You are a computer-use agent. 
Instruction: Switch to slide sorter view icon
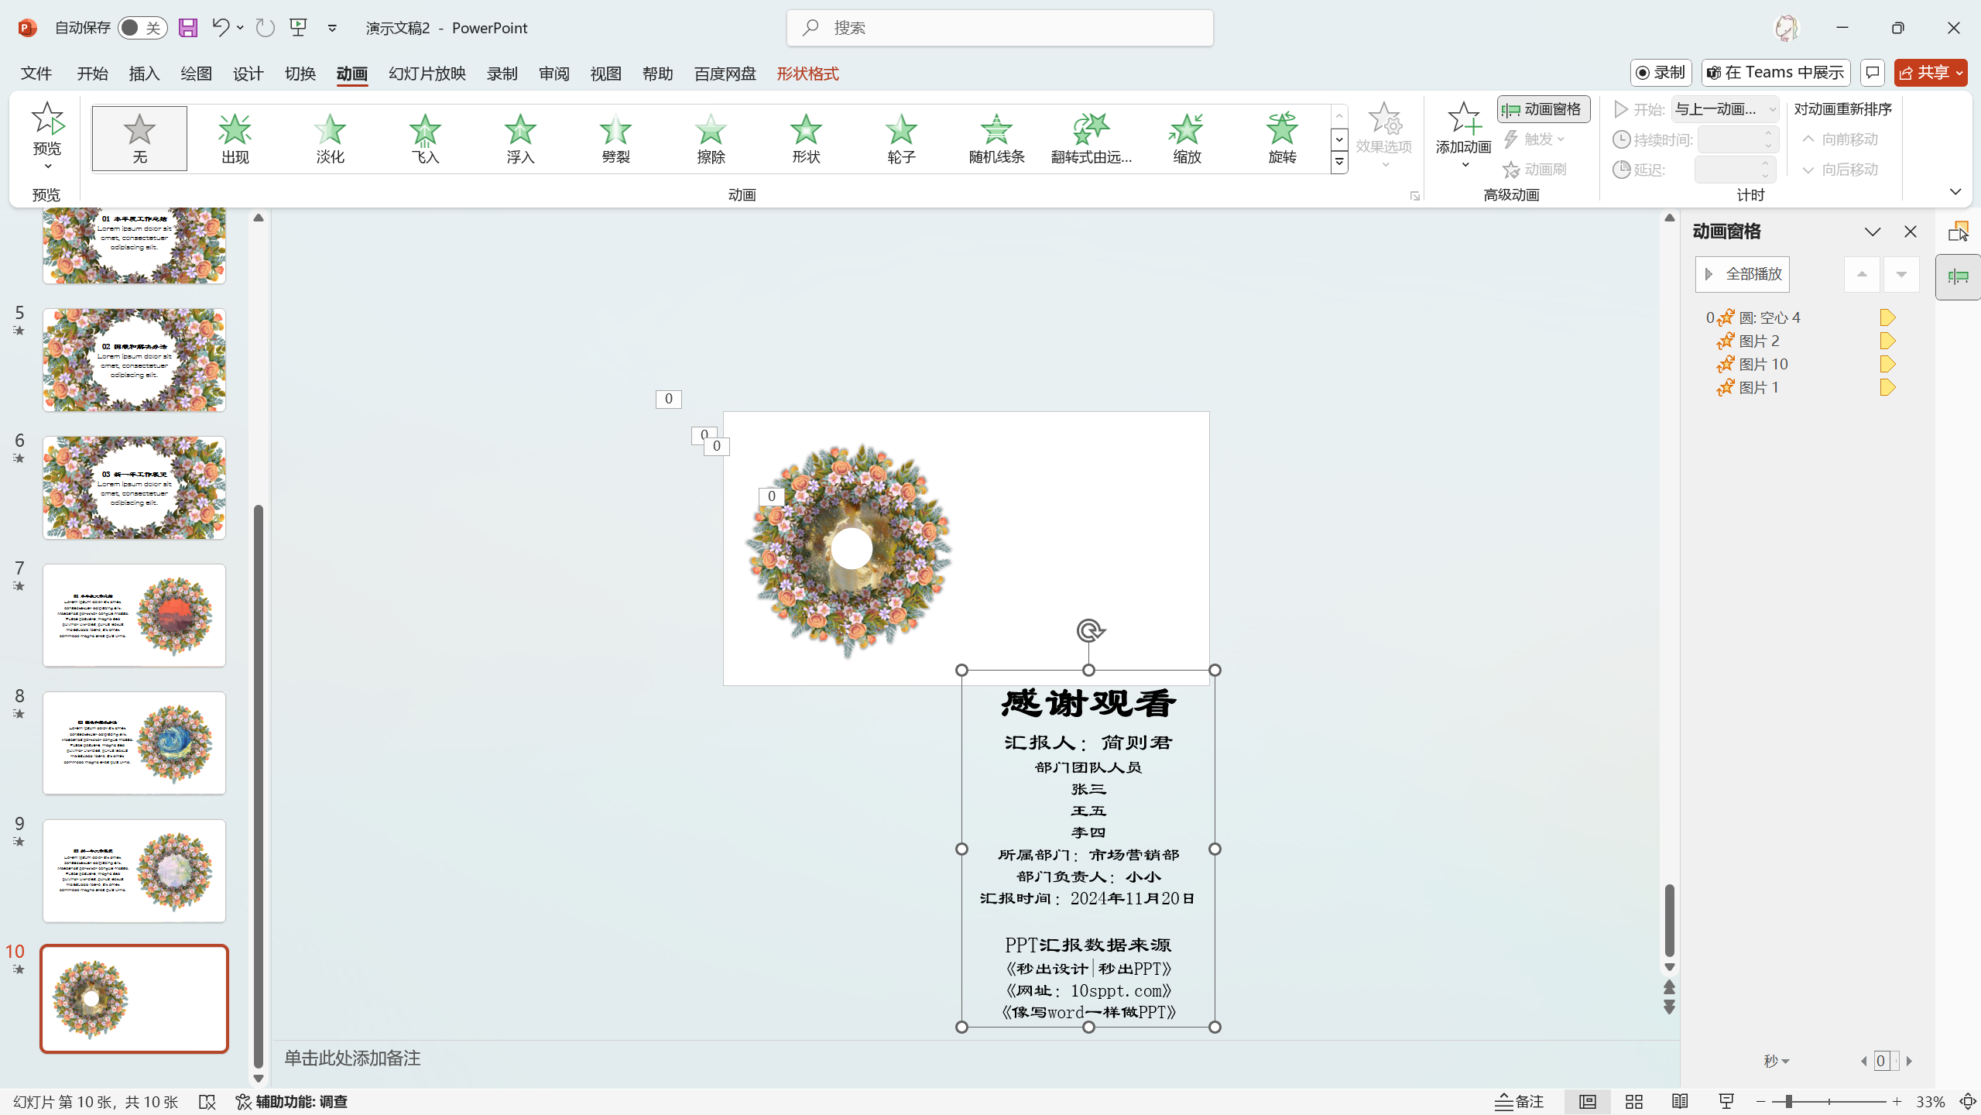pyautogui.click(x=1634, y=1101)
